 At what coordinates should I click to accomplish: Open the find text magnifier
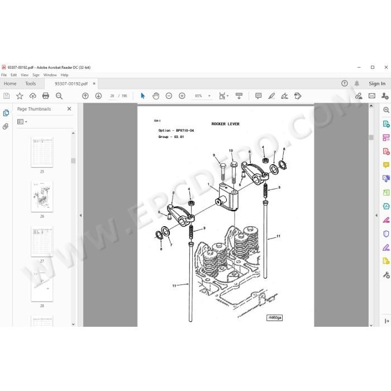tap(59, 96)
